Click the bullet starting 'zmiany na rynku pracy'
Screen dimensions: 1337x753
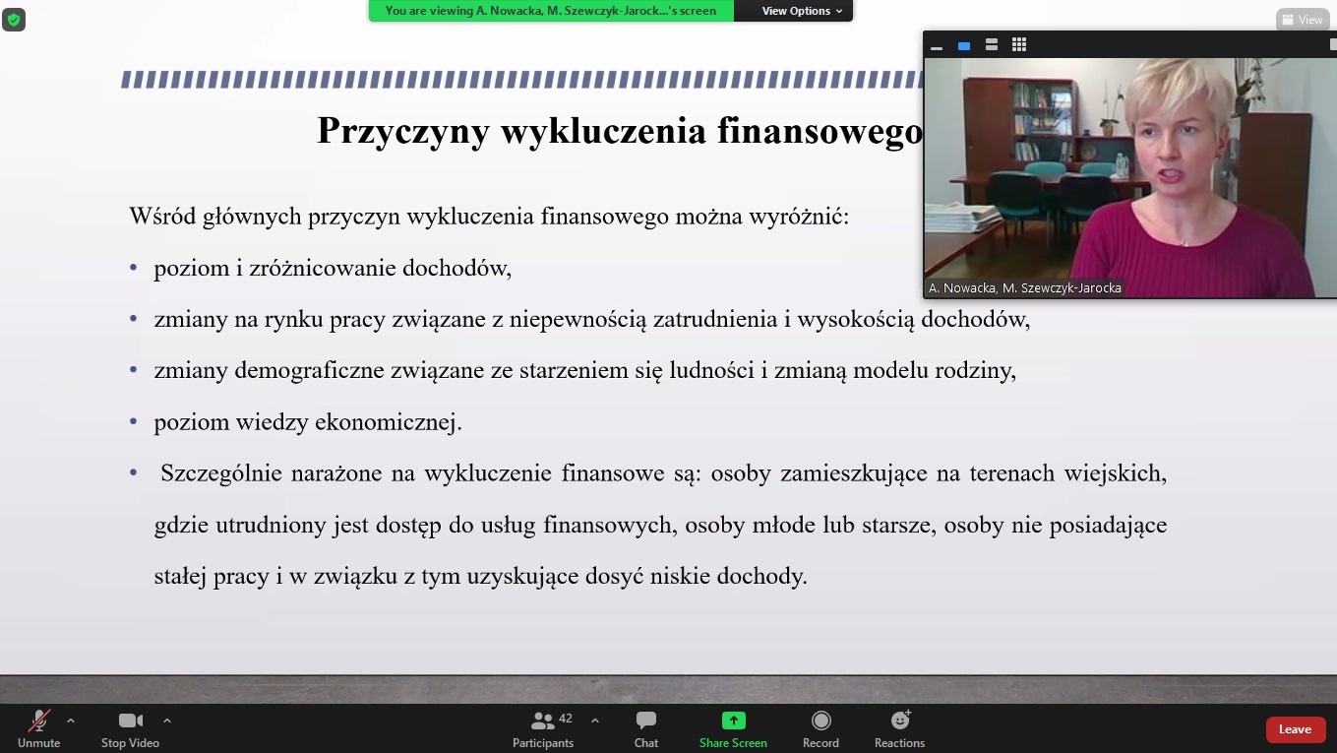coord(591,319)
